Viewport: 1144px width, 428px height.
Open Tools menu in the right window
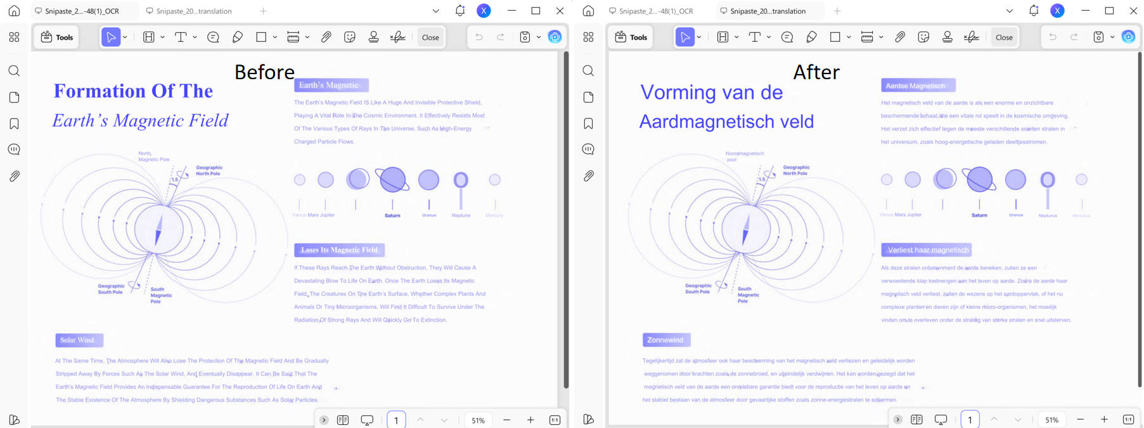(x=631, y=37)
